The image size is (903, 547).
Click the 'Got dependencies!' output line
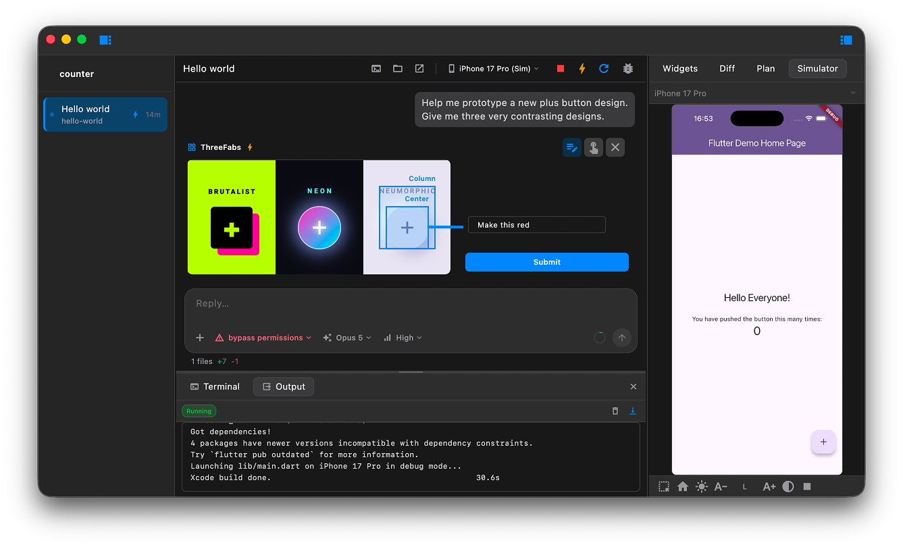(230, 432)
